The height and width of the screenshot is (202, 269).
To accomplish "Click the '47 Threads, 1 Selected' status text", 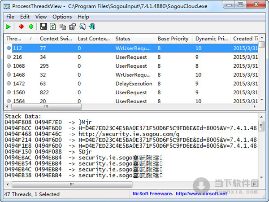I will coord(32,194).
